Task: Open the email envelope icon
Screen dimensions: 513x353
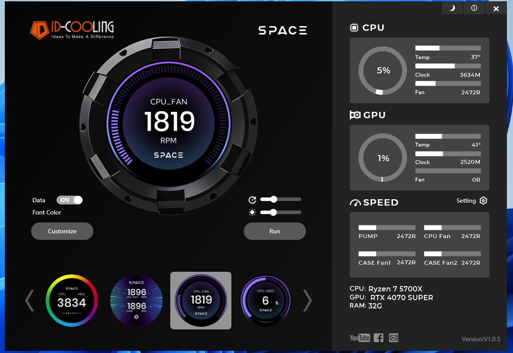Action: [x=393, y=338]
